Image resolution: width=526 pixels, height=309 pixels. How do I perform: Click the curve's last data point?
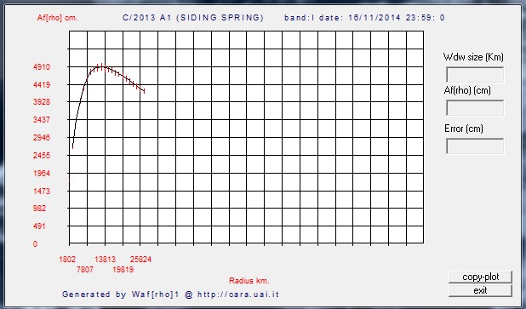[x=144, y=91]
